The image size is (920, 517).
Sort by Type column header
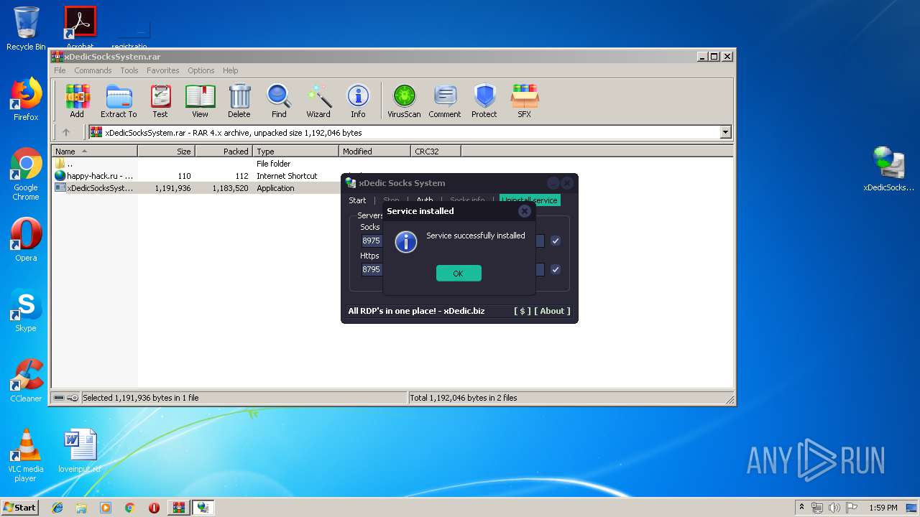click(x=295, y=151)
